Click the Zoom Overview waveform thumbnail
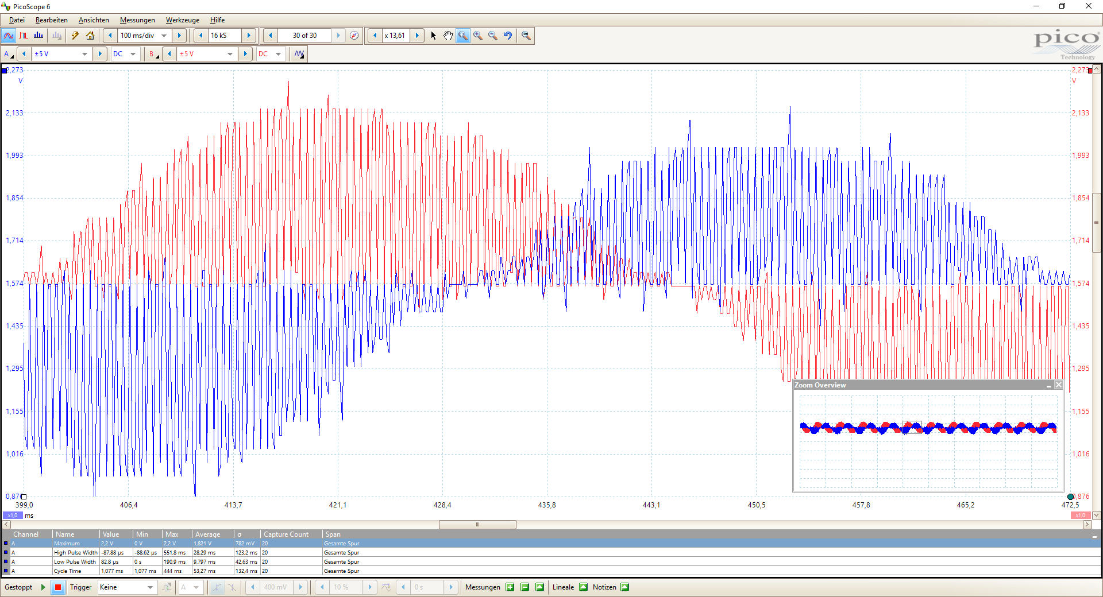Screen dimensions: 1103x597 [928, 441]
